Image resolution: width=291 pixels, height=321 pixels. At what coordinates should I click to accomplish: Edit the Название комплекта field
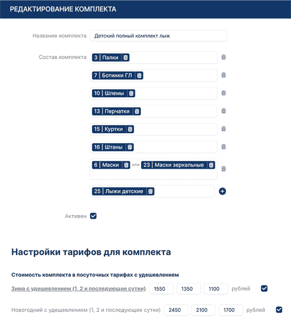point(158,36)
